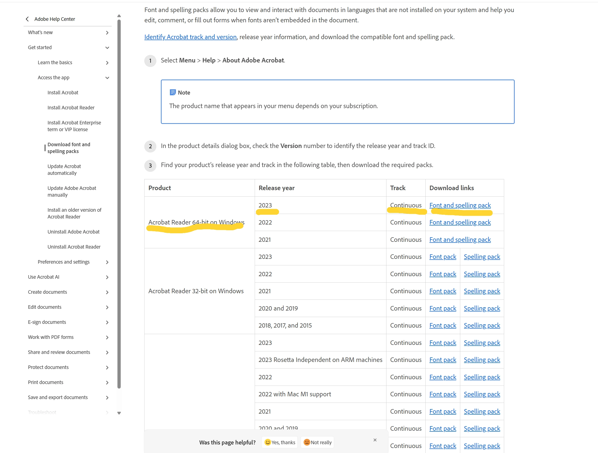The image size is (598, 453).
Task: Open Update Adobe Acrobat manually page
Action: coord(72,191)
